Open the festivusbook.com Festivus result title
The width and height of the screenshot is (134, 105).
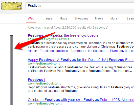[x=36, y=80]
